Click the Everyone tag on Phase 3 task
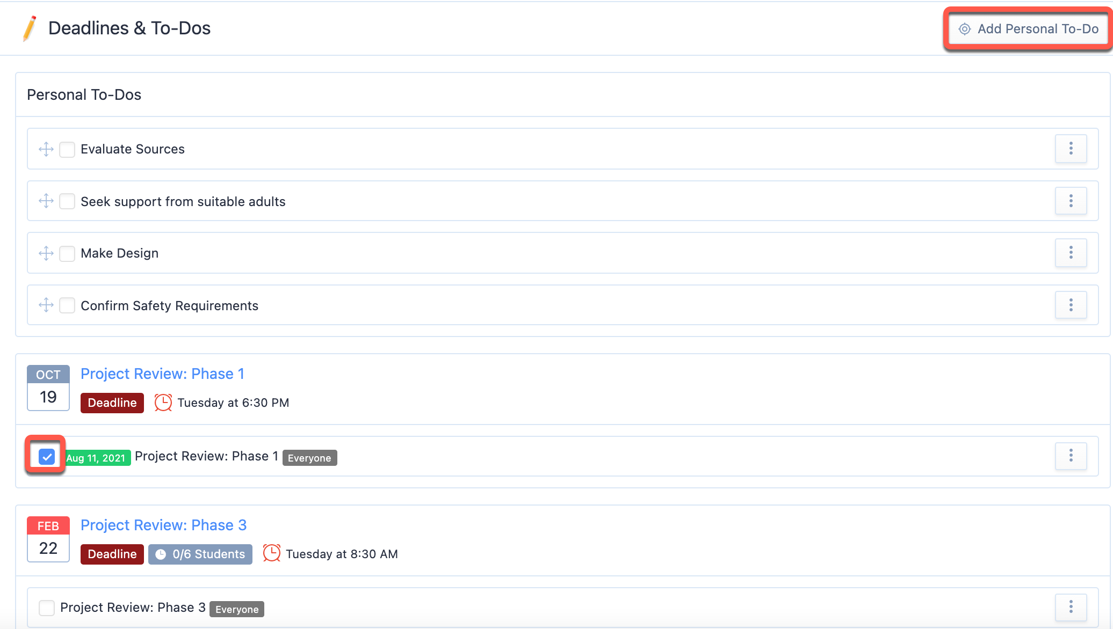 [237, 609]
